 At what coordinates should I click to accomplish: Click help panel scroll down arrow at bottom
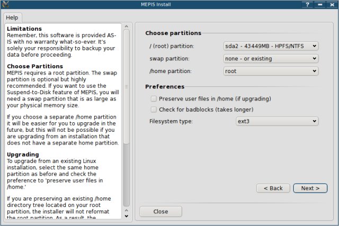(x=127, y=216)
